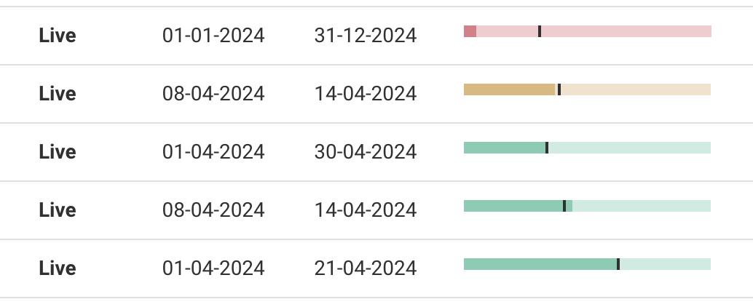Image resolution: width=753 pixels, height=307 pixels.
Task: Click start date 01-04-2024 in the 21-04-2024 row
Action: pos(213,268)
